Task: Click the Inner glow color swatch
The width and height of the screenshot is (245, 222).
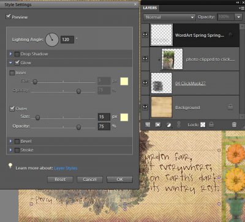Action: (124, 82)
